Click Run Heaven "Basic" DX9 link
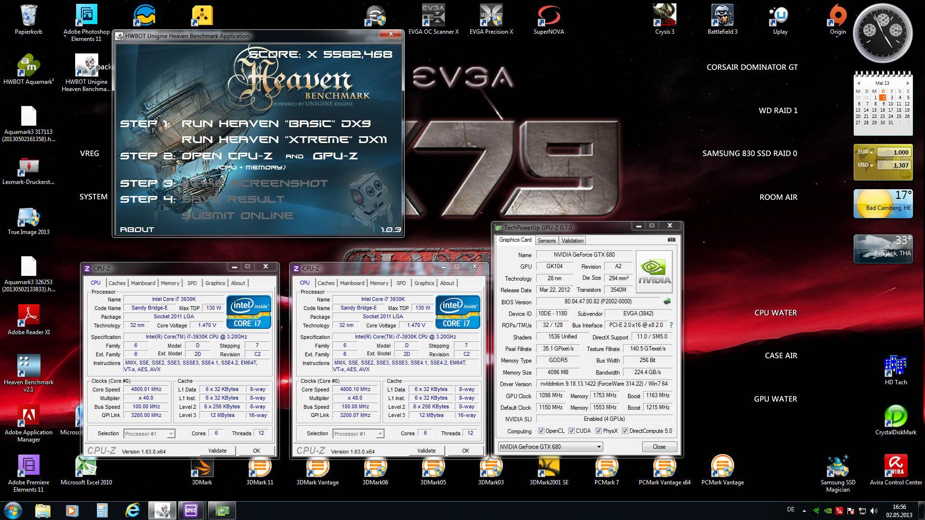The width and height of the screenshot is (925, 520). coord(276,123)
